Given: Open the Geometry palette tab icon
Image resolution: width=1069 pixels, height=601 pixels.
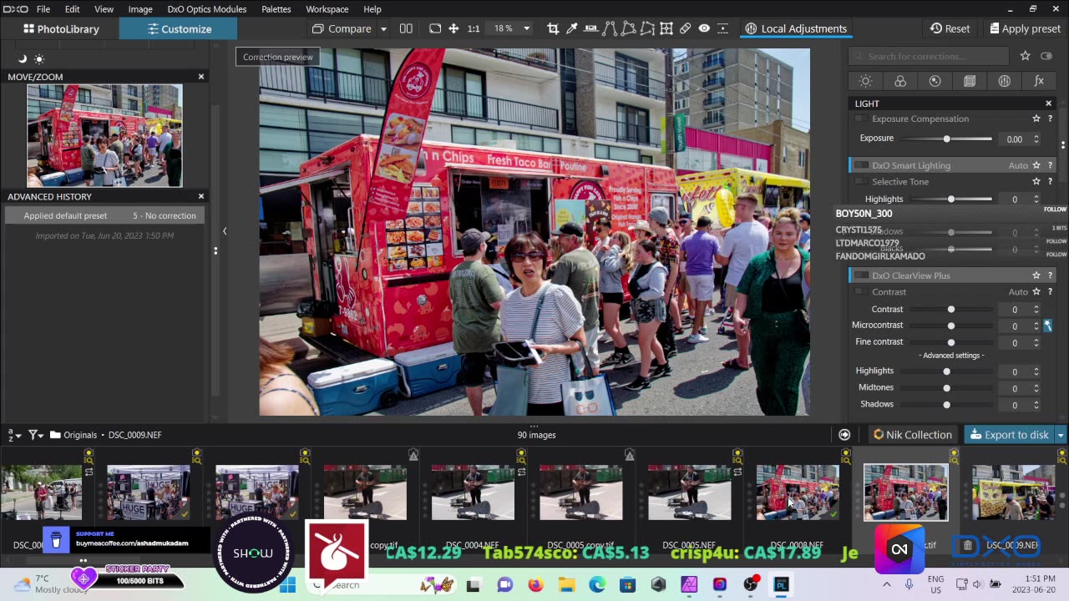Looking at the screenshot, I should click(970, 81).
